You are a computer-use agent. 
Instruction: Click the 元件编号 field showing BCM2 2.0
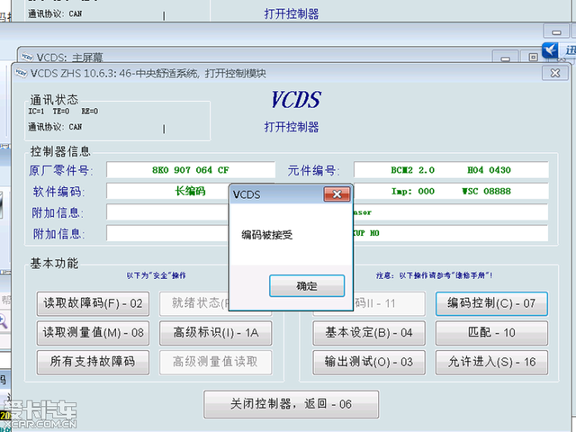pyautogui.click(x=450, y=169)
